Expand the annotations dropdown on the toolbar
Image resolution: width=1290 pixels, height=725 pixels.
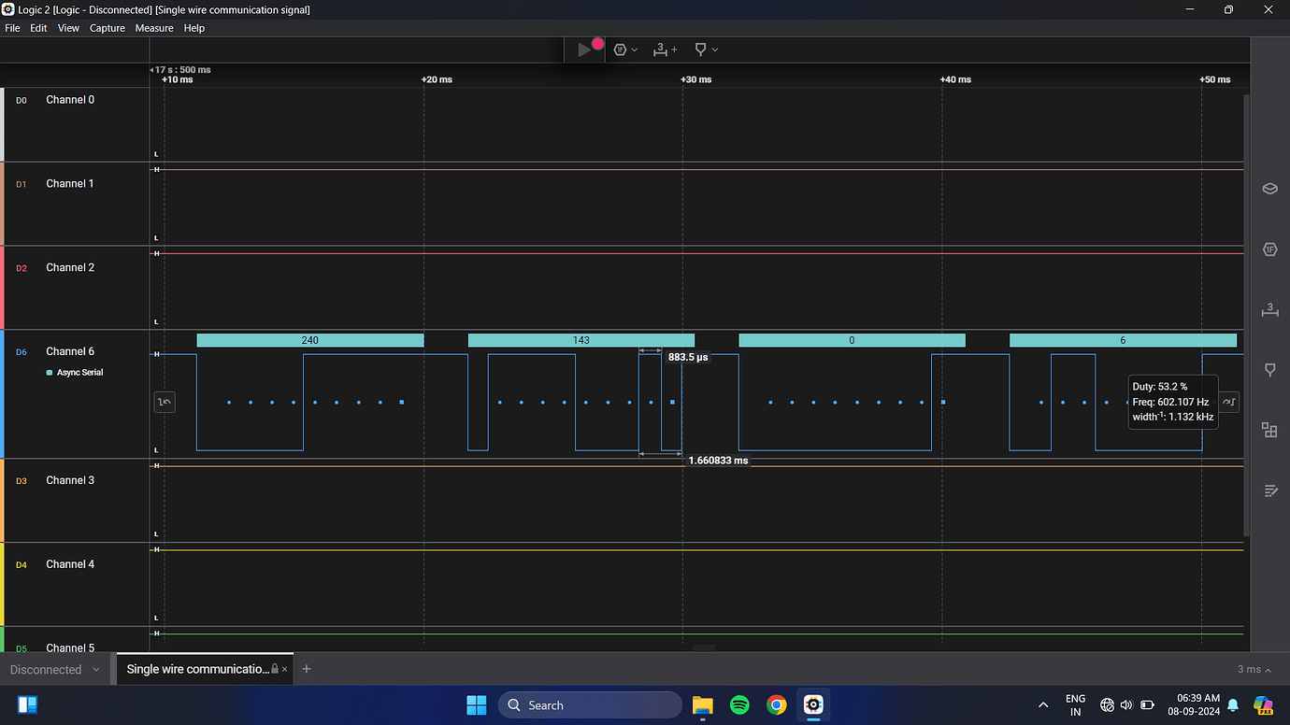click(x=716, y=49)
